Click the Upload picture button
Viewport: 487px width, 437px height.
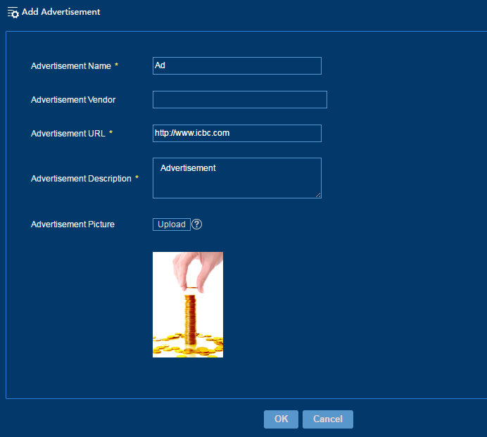pyautogui.click(x=172, y=224)
